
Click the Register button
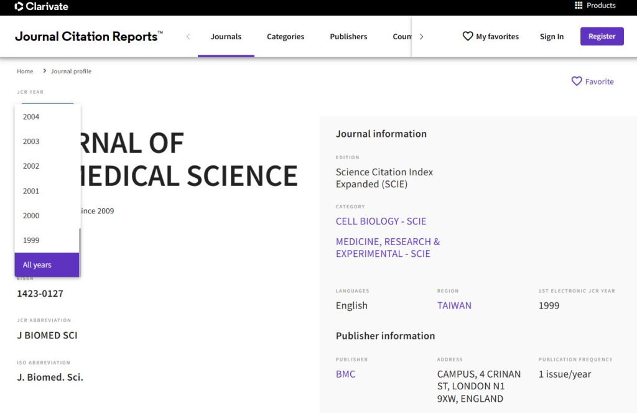[x=602, y=36]
